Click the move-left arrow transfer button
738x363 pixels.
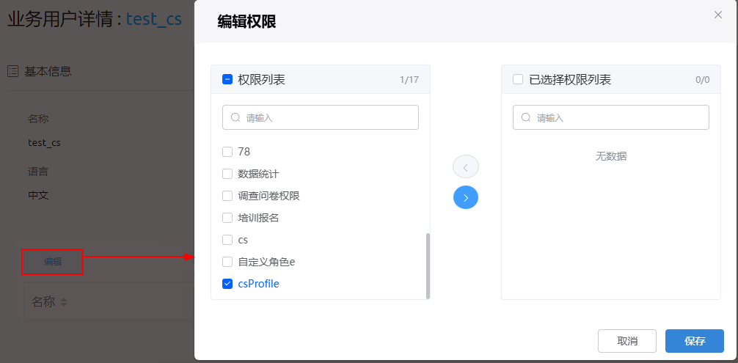point(466,167)
